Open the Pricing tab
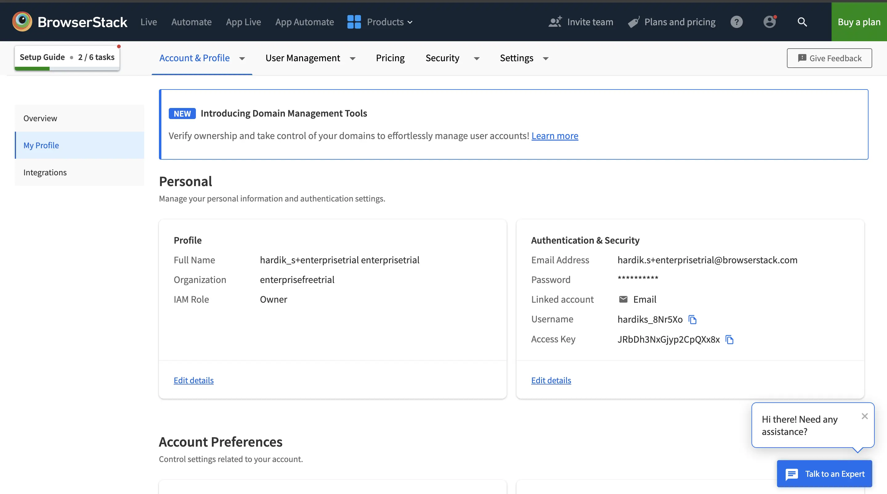Image resolution: width=887 pixels, height=494 pixels. click(390, 58)
